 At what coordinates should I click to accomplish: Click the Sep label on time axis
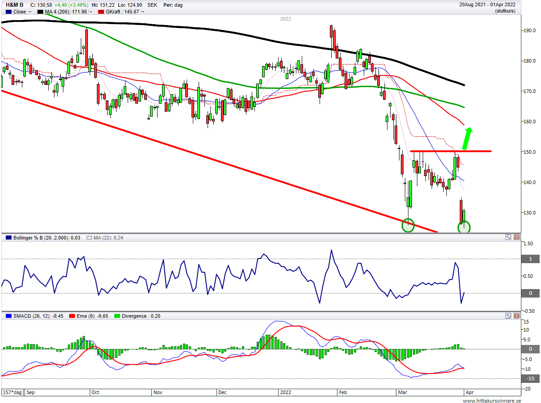[x=31, y=393]
